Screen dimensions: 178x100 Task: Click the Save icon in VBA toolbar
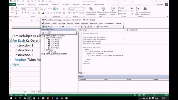coord(51,27)
